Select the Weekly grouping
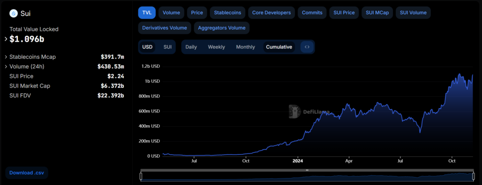Image resolution: width=482 pixels, height=185 pixels. click(x=217, y=47)
